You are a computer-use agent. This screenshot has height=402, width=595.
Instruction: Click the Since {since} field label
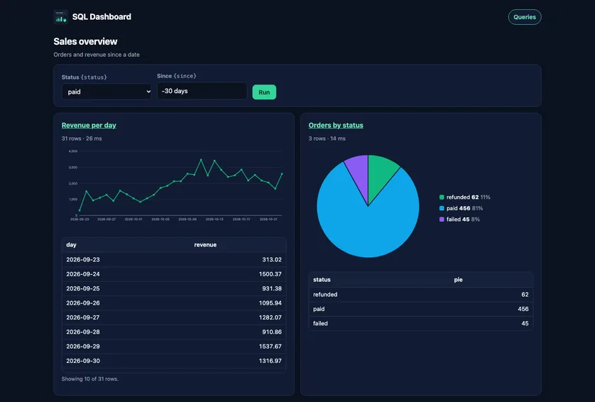pyautogui.click(x=177, y=76)
